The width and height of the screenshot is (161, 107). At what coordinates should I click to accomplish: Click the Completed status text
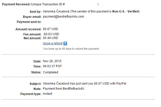(x=51, y=72)
